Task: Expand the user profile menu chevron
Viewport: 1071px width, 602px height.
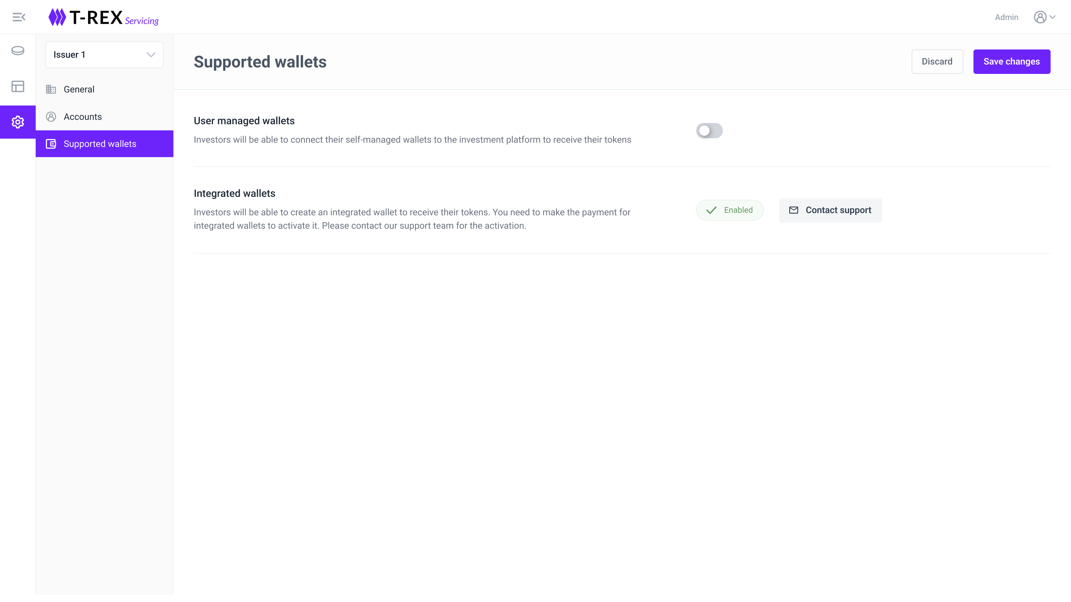Action: pyautogui.click(x=1053, y=17)
